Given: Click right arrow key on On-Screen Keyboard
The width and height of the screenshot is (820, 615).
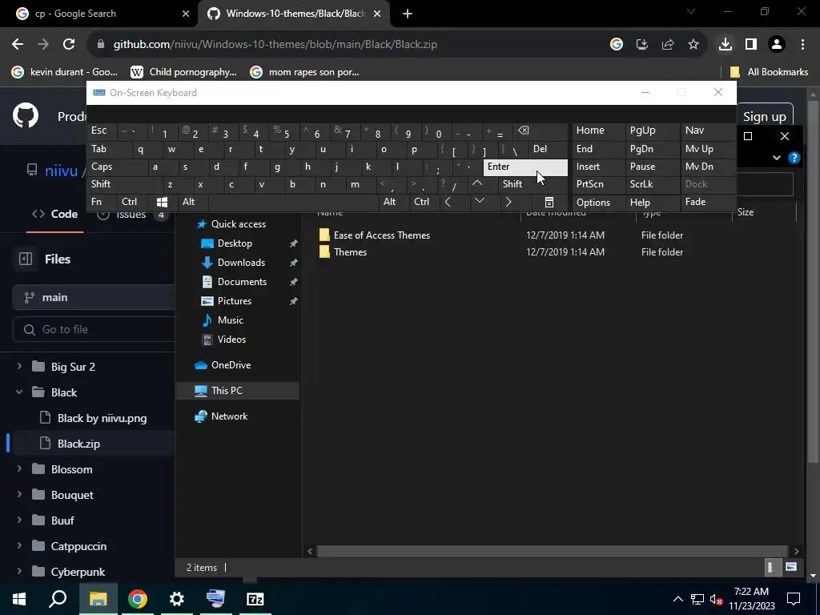Looking at the screenshot, I should tap(508, 202).
